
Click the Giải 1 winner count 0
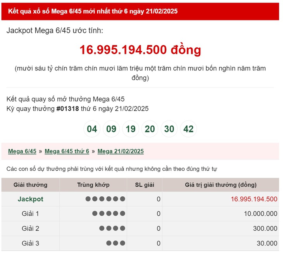[159, 214]
